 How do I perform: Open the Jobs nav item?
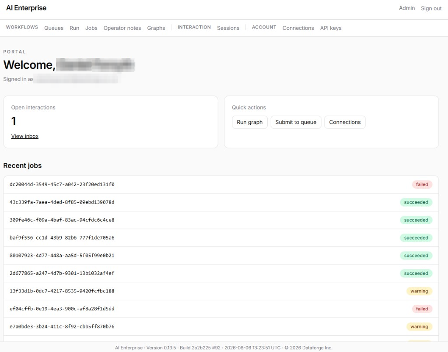click(91, 28)
